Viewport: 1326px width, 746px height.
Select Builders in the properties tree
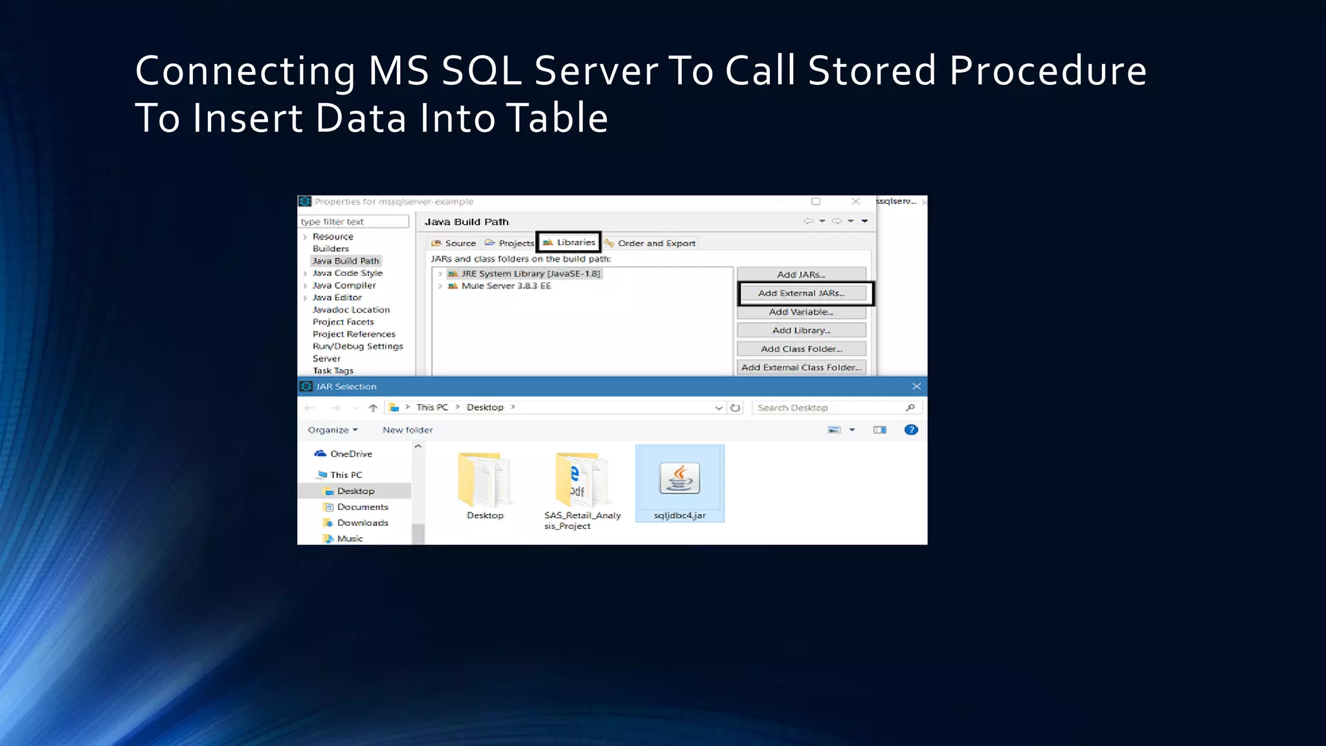(x=331, y=249)
